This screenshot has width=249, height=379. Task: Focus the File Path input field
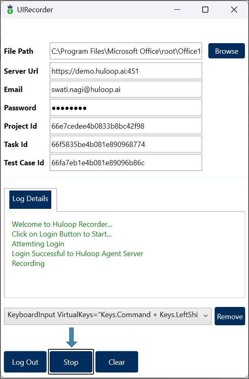click(x=126, y=51)
